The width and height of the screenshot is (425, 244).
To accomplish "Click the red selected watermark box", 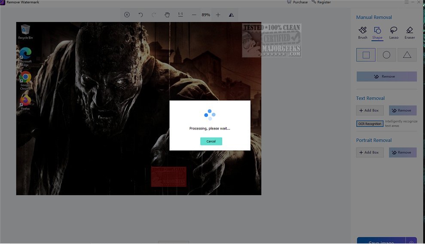I will [168, 177].
